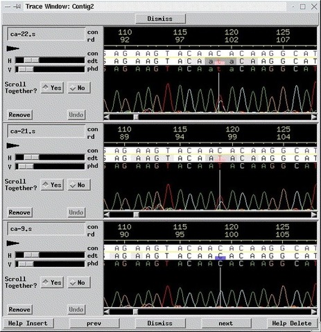Go back with the prev button
321x332 pixels.
click(94, 324)
